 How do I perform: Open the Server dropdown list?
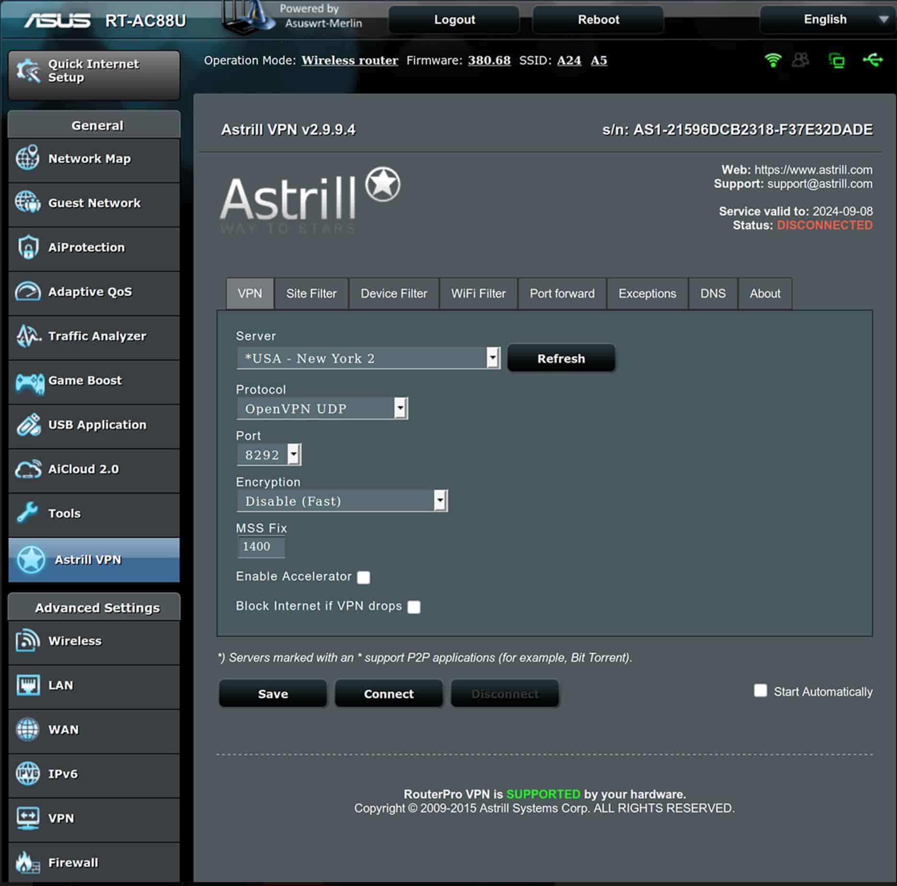point(368,358)
